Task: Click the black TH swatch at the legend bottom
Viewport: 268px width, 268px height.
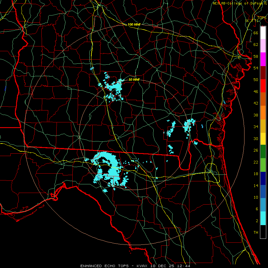Action: click(x=263, y=232)
